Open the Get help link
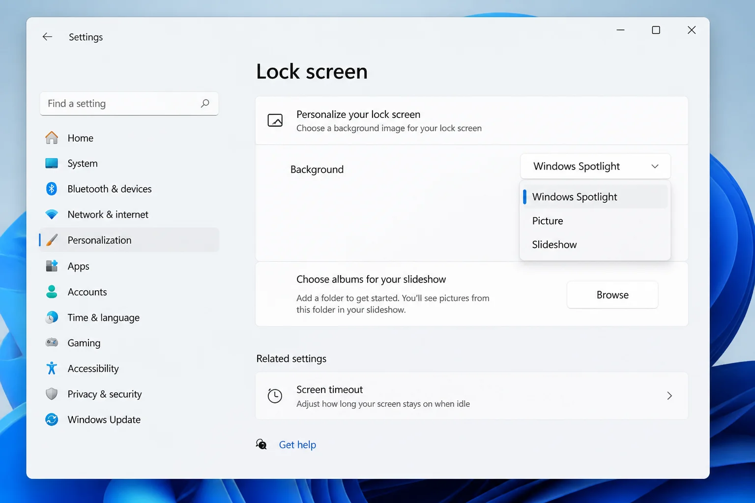 click(297, 445)
